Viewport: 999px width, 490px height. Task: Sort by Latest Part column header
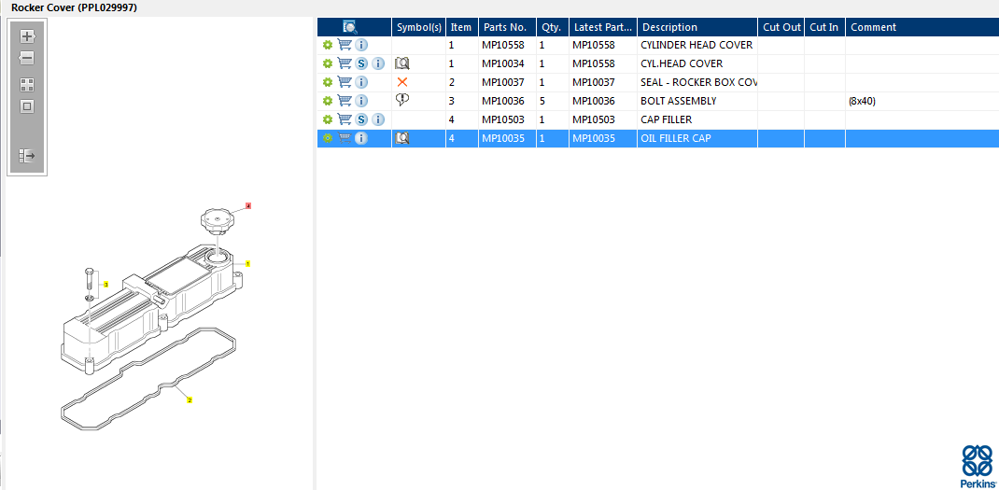point(603,27)
